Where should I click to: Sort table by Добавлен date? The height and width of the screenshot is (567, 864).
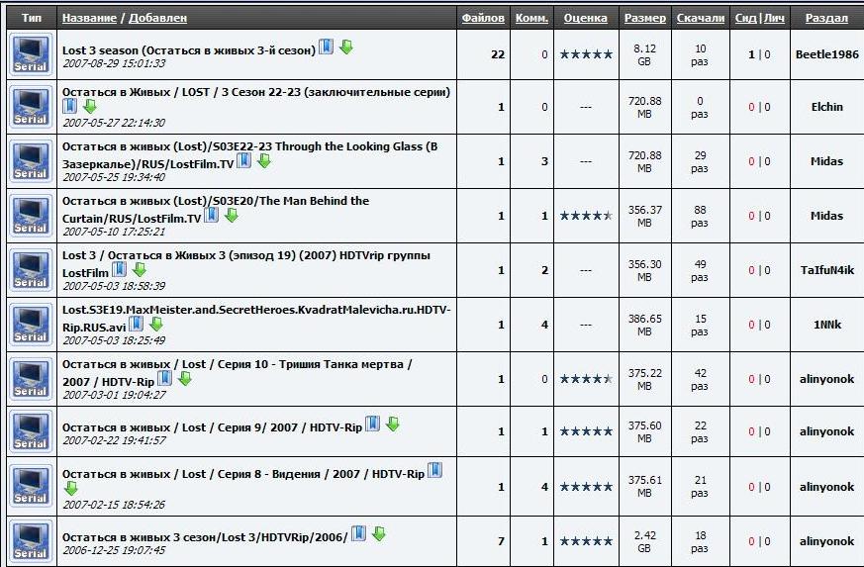point(157,18)
